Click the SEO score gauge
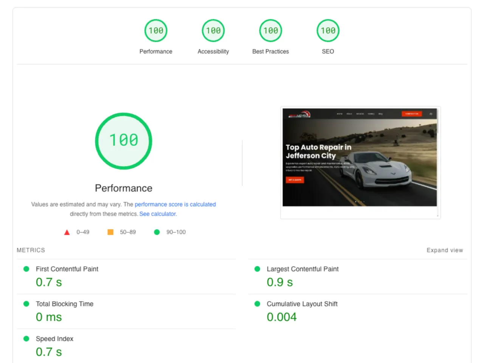Screen dimensions: 484x363 pos(328,31)
